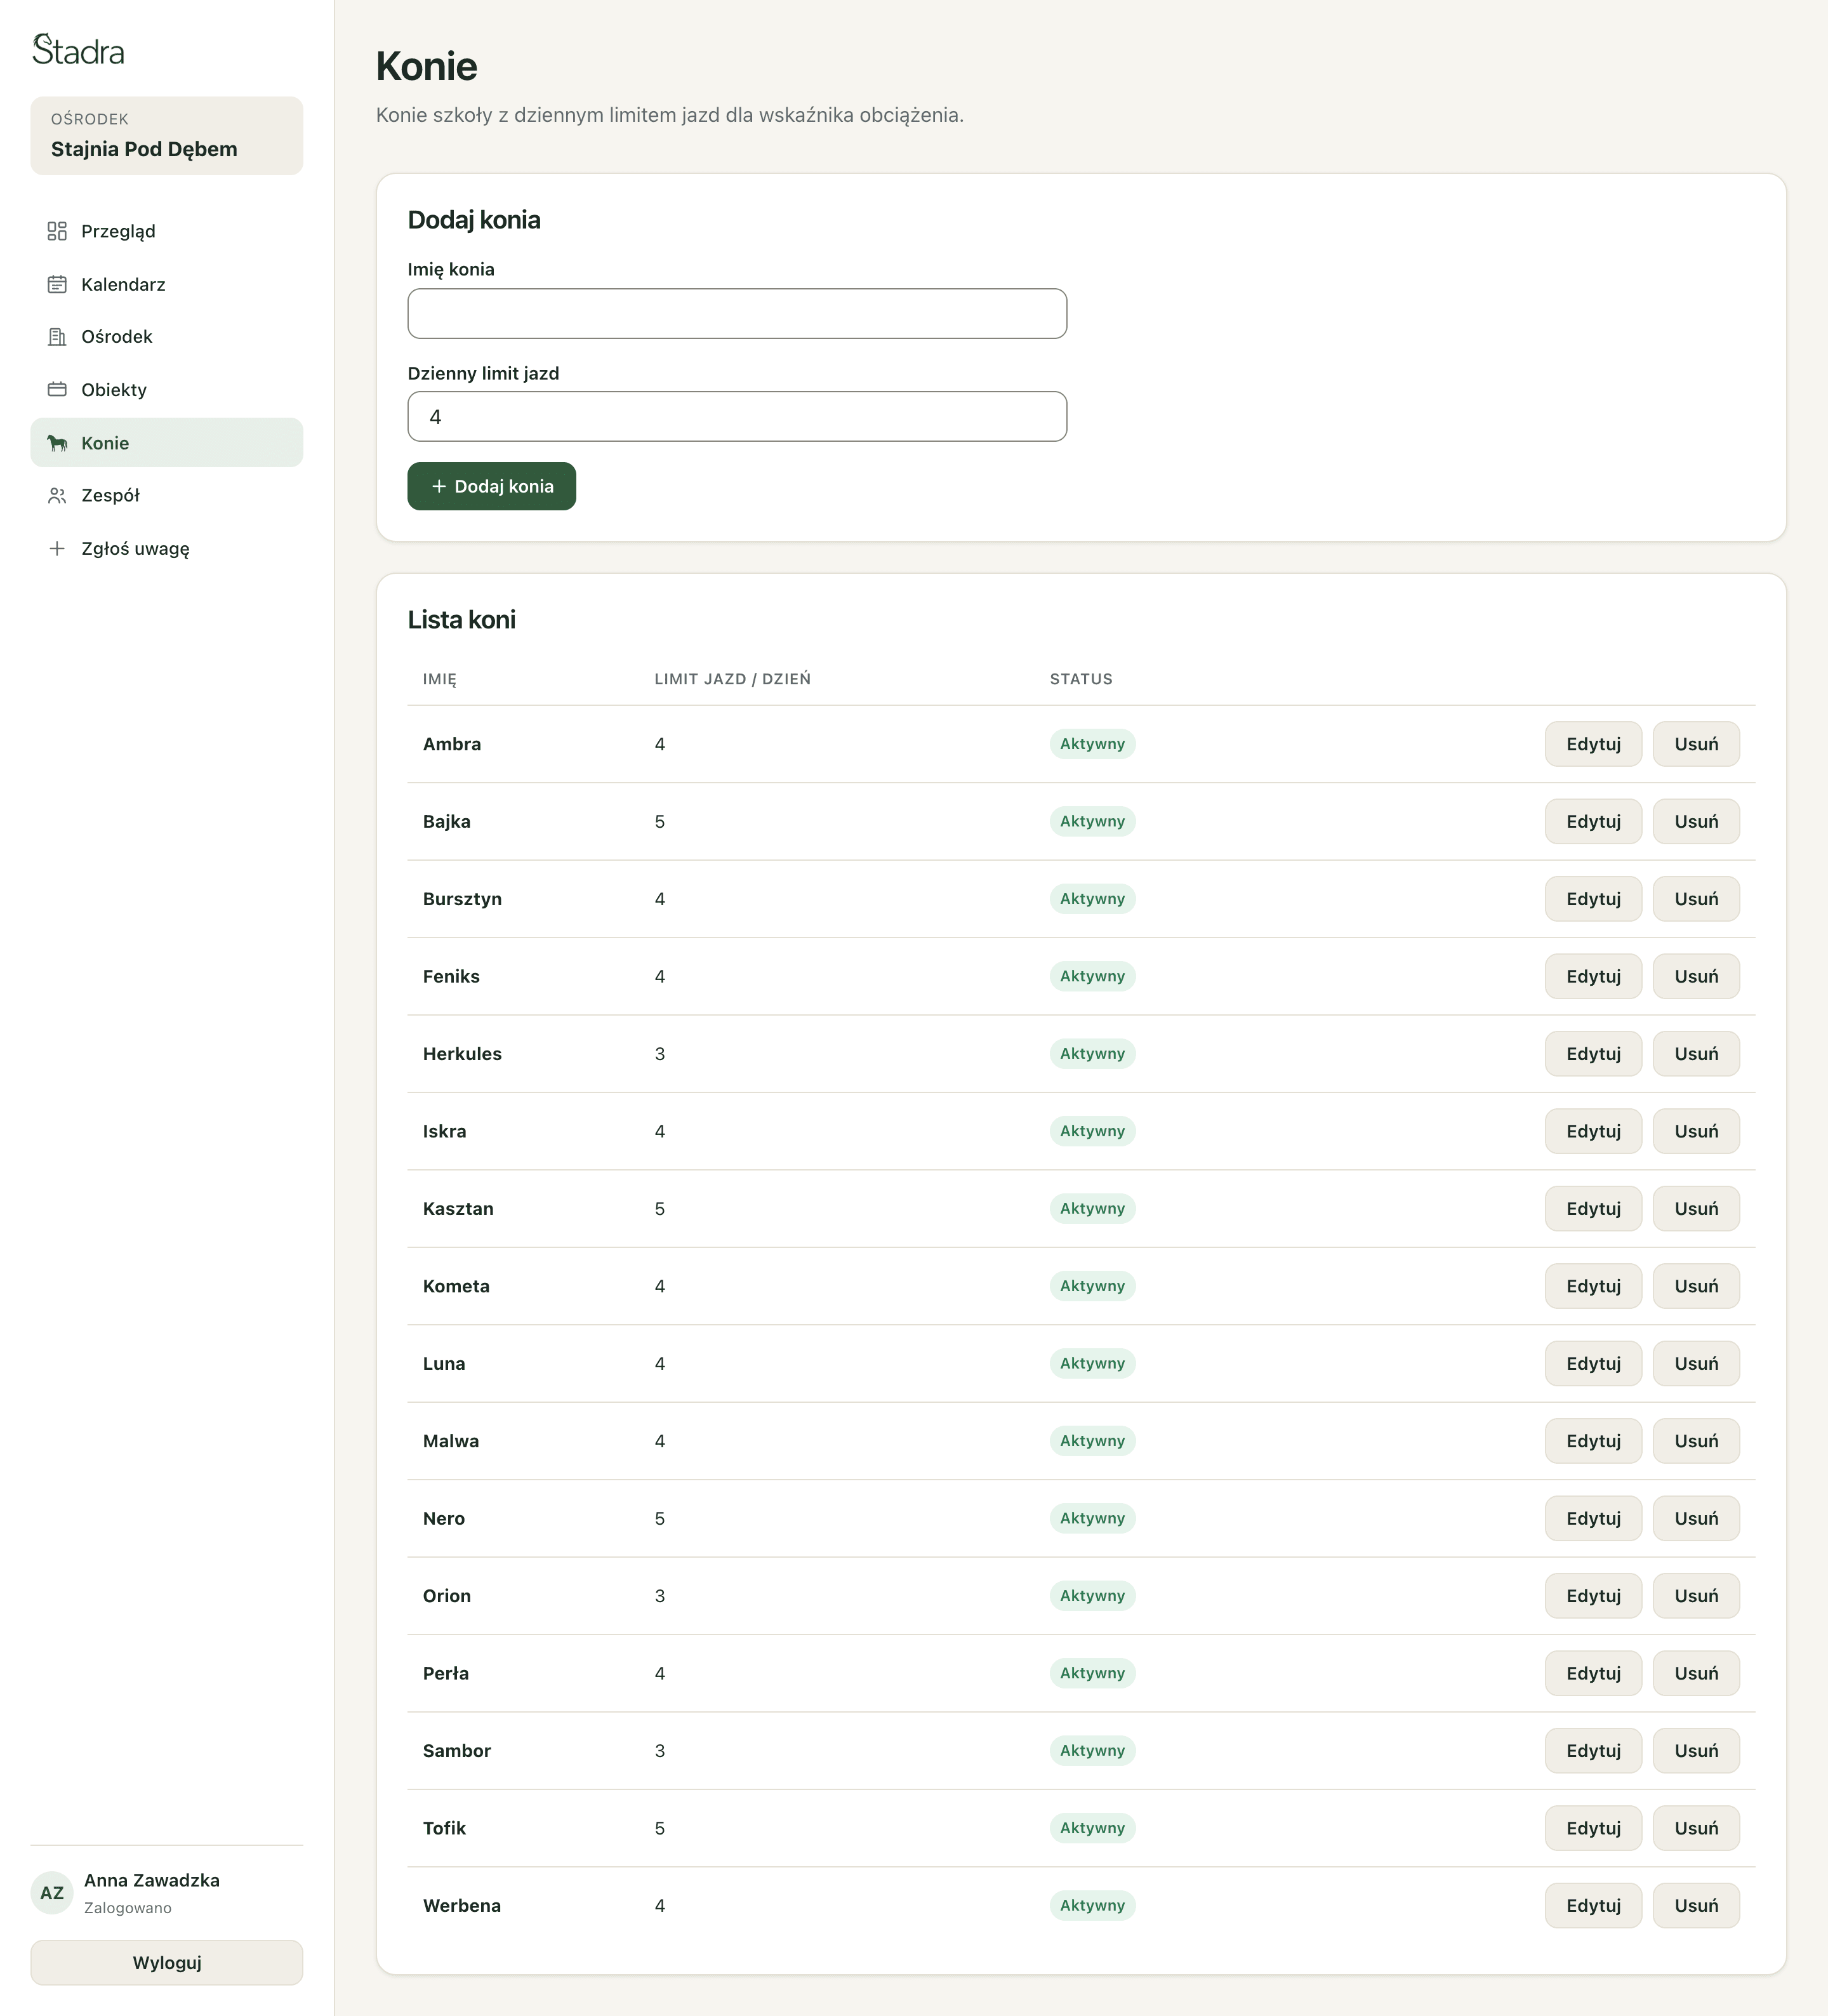1828x2016 pixels.
Task: Delete the horse Bajka
Action: click(x=1696, y=821)
